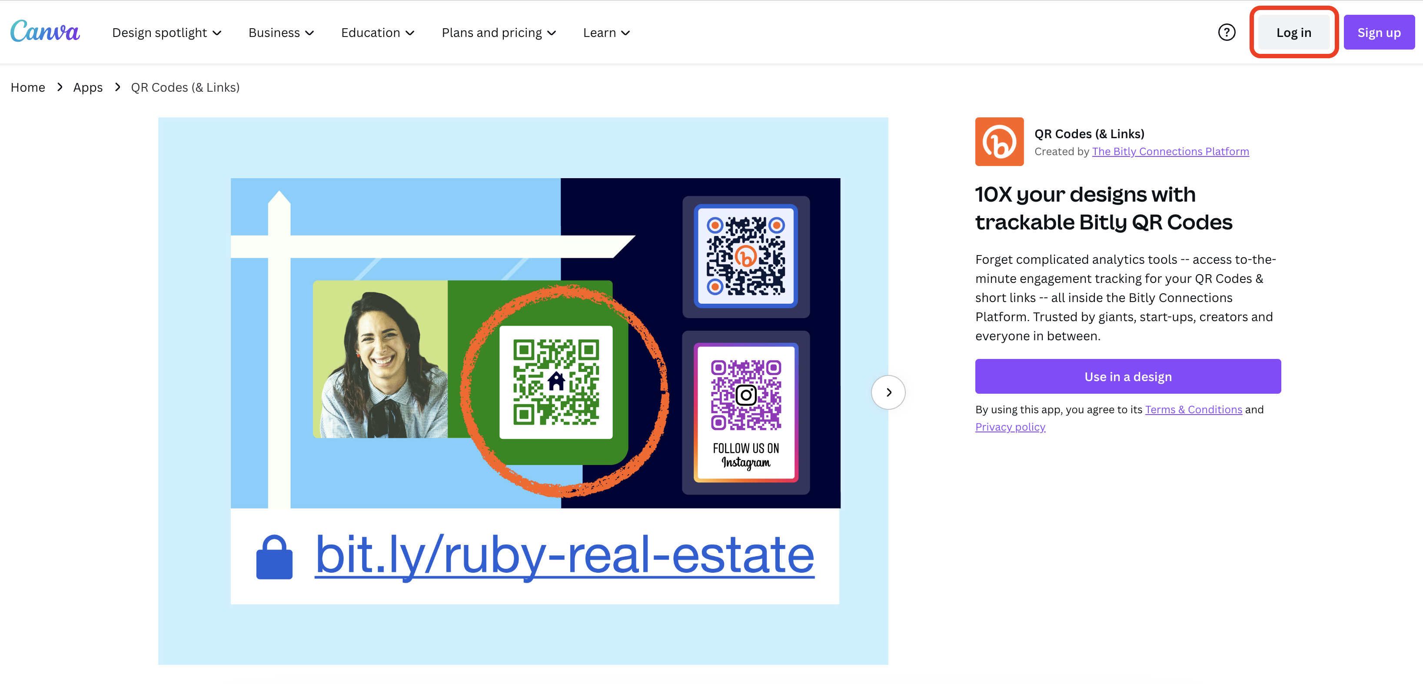Click the Sign up button

1378,33
